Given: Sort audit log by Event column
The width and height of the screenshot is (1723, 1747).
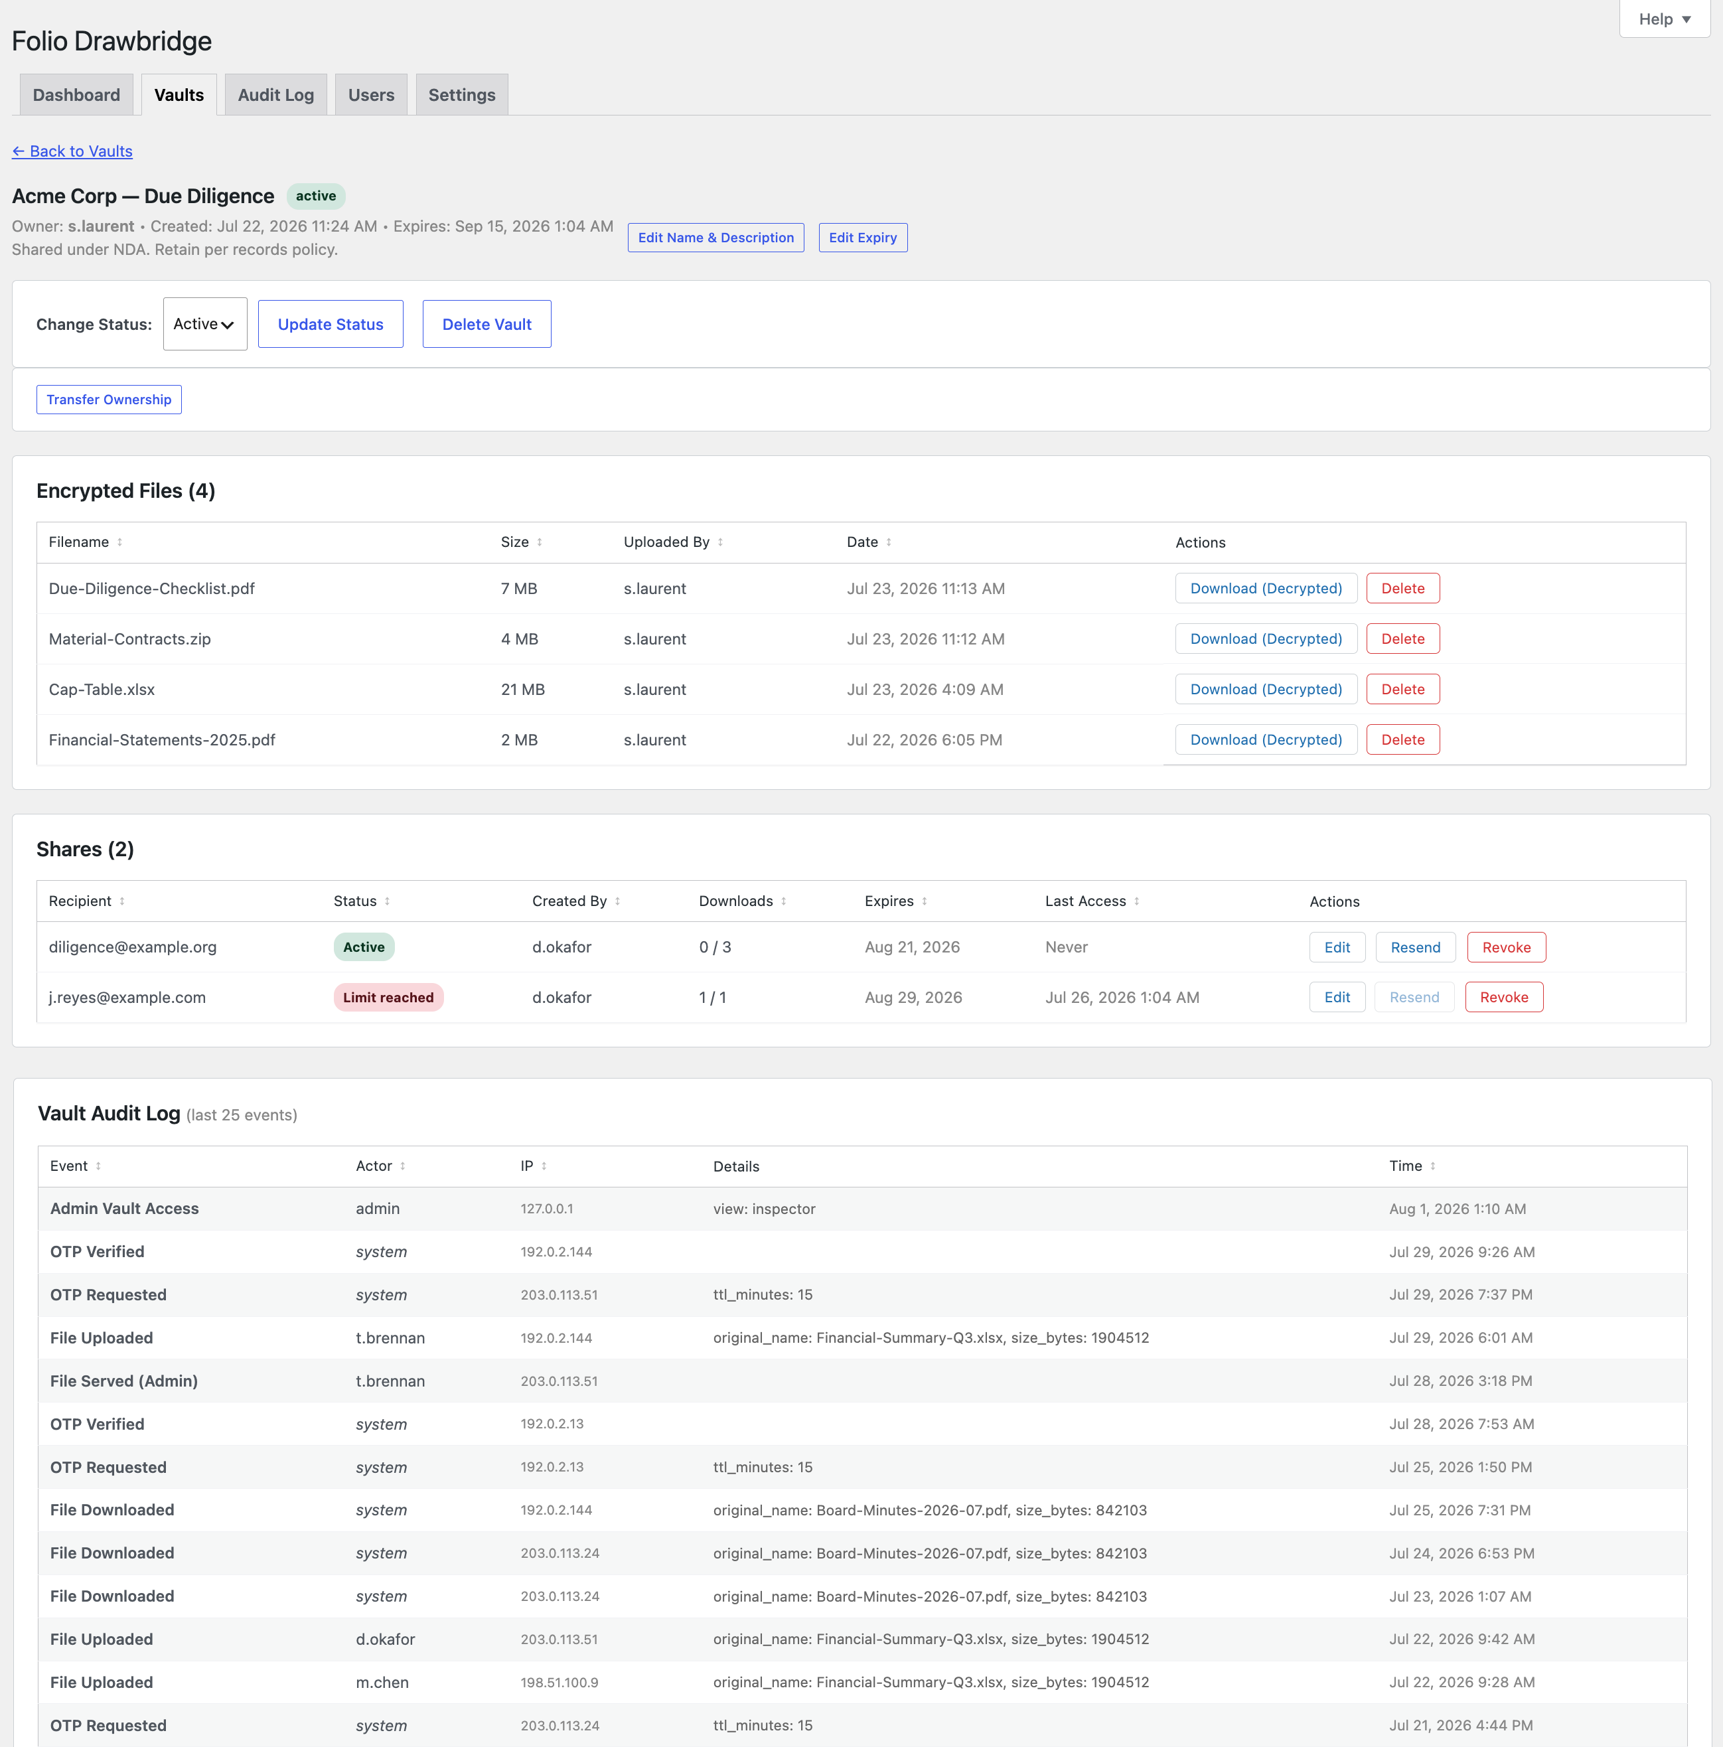Looking at the screenshot, I should pyautogui.click(x=75, y=1166).
